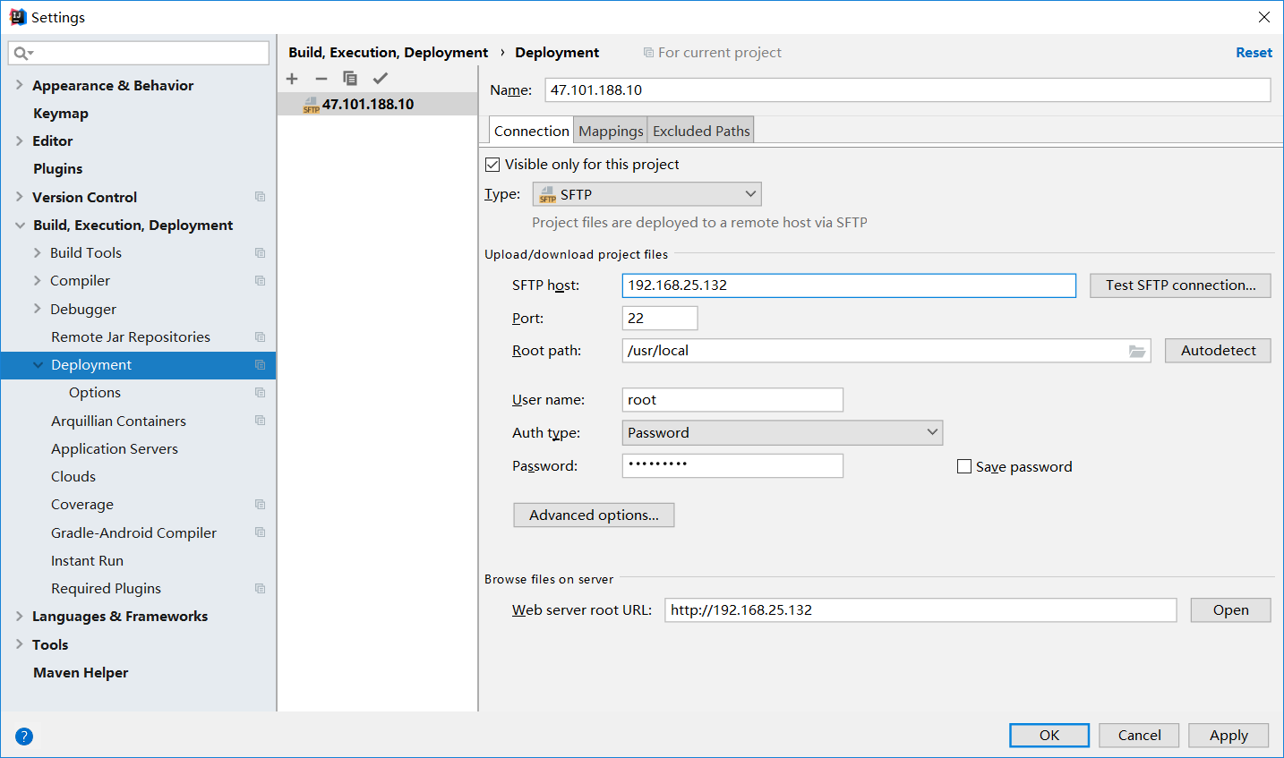Remove selected server with minus icon
This screenshot has width=1284, height=758.
tap(321, 79)
